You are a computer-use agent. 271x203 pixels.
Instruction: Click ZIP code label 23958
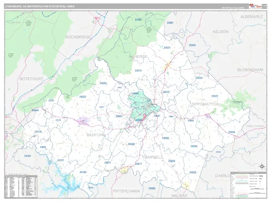(x=232, y=132)
